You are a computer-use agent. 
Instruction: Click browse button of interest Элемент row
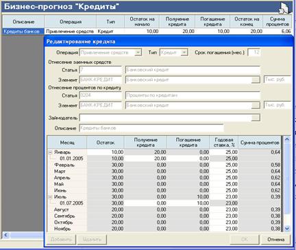[256, 105]
